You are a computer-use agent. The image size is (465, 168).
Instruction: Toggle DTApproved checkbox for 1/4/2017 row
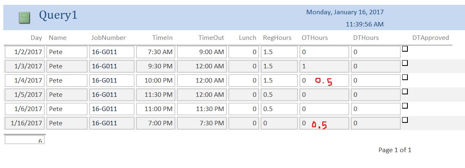[405, 77]
